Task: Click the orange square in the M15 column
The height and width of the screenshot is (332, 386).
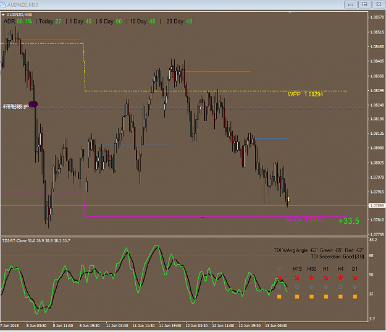Action: pyautogui.click(x=297, y=297)
